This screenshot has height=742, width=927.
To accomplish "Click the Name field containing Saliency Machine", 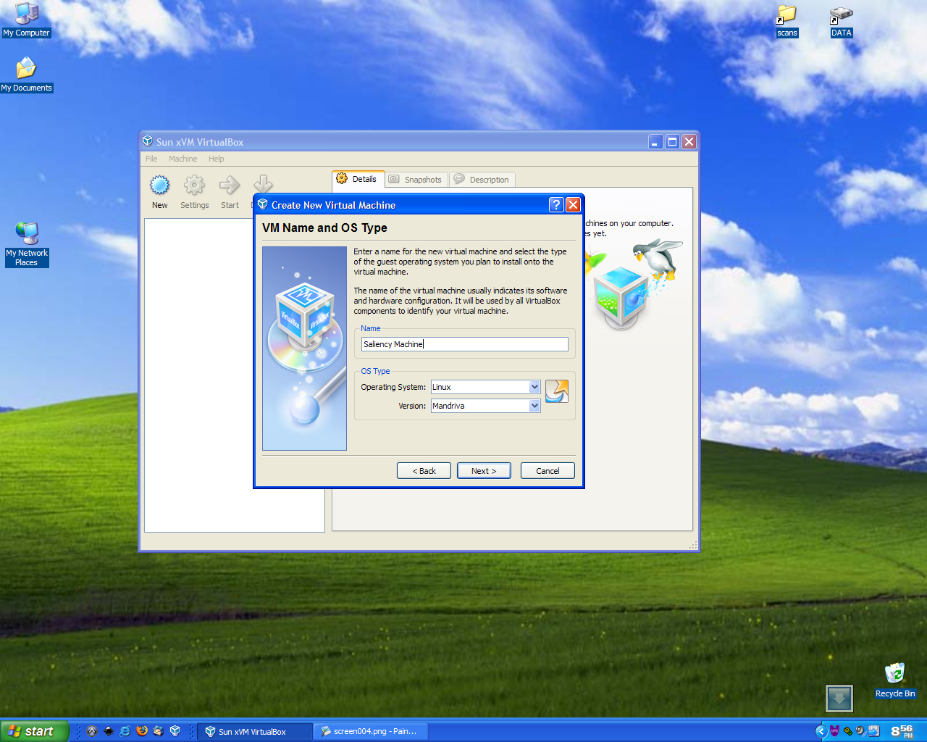I will click(464, 344).
